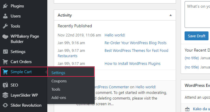The height and width of the screenshot is (112, 210).
Task: Click the Your Recent Drafts heading
Action: (x=197, y=50)
